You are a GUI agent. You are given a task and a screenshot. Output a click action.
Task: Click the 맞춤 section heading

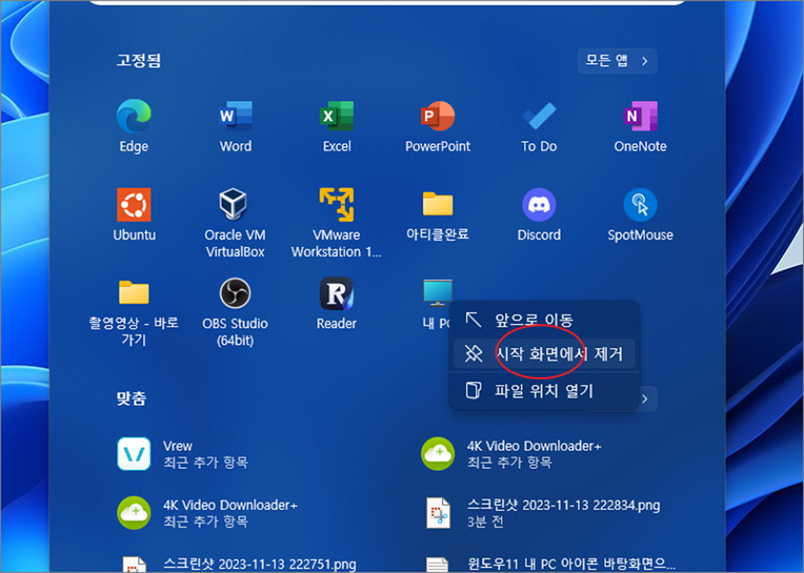(x=132, y=399)
